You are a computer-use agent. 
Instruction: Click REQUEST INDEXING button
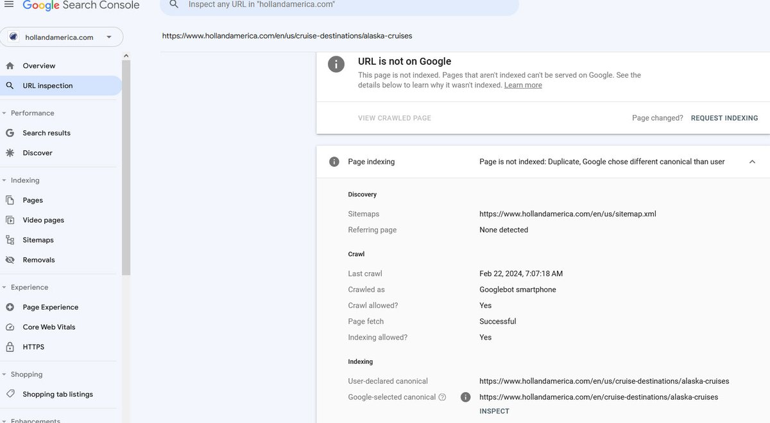point(724,118)
